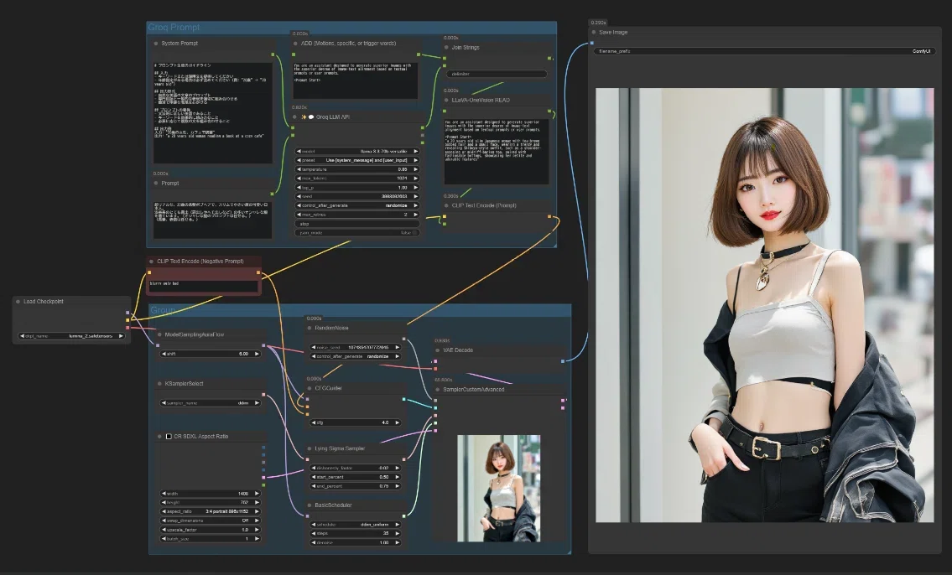This screenshot has width=952, height=575.
Task: Collapse the Save Image node using its dot
Action: pos(594,32)
